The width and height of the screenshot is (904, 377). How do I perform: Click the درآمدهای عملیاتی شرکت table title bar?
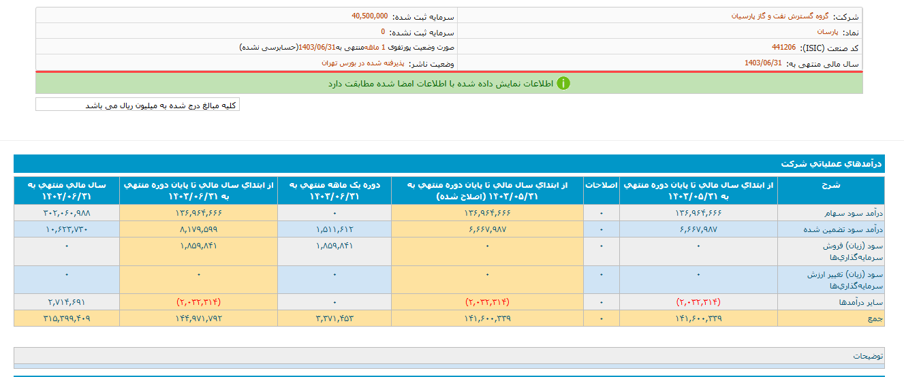coord(449,164)
